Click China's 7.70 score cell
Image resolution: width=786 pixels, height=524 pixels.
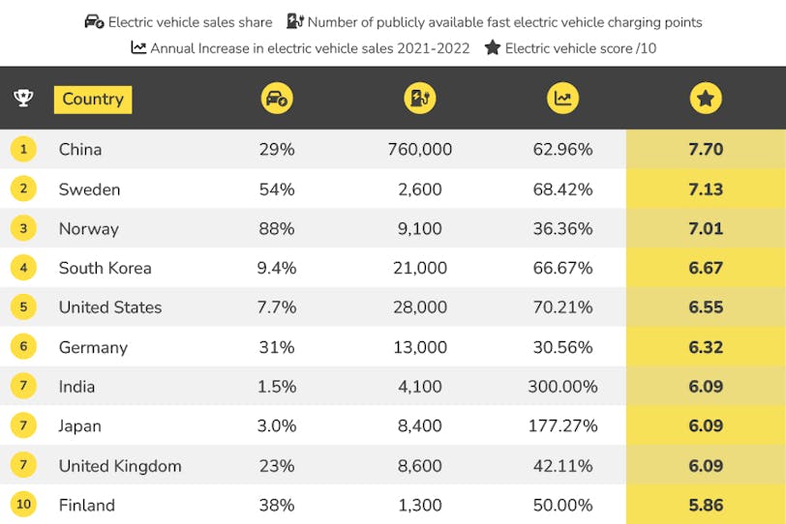706,150
